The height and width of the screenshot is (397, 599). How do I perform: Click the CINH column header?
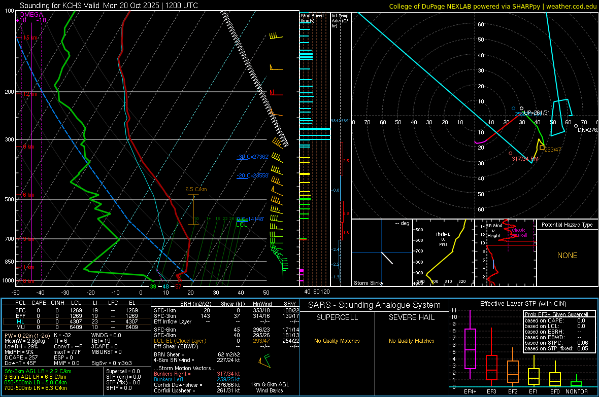57,303
